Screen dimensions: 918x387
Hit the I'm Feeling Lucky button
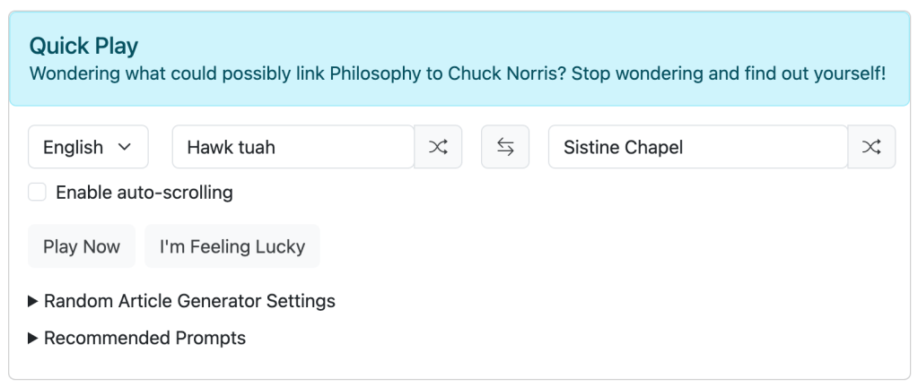(x=232, y=246)
